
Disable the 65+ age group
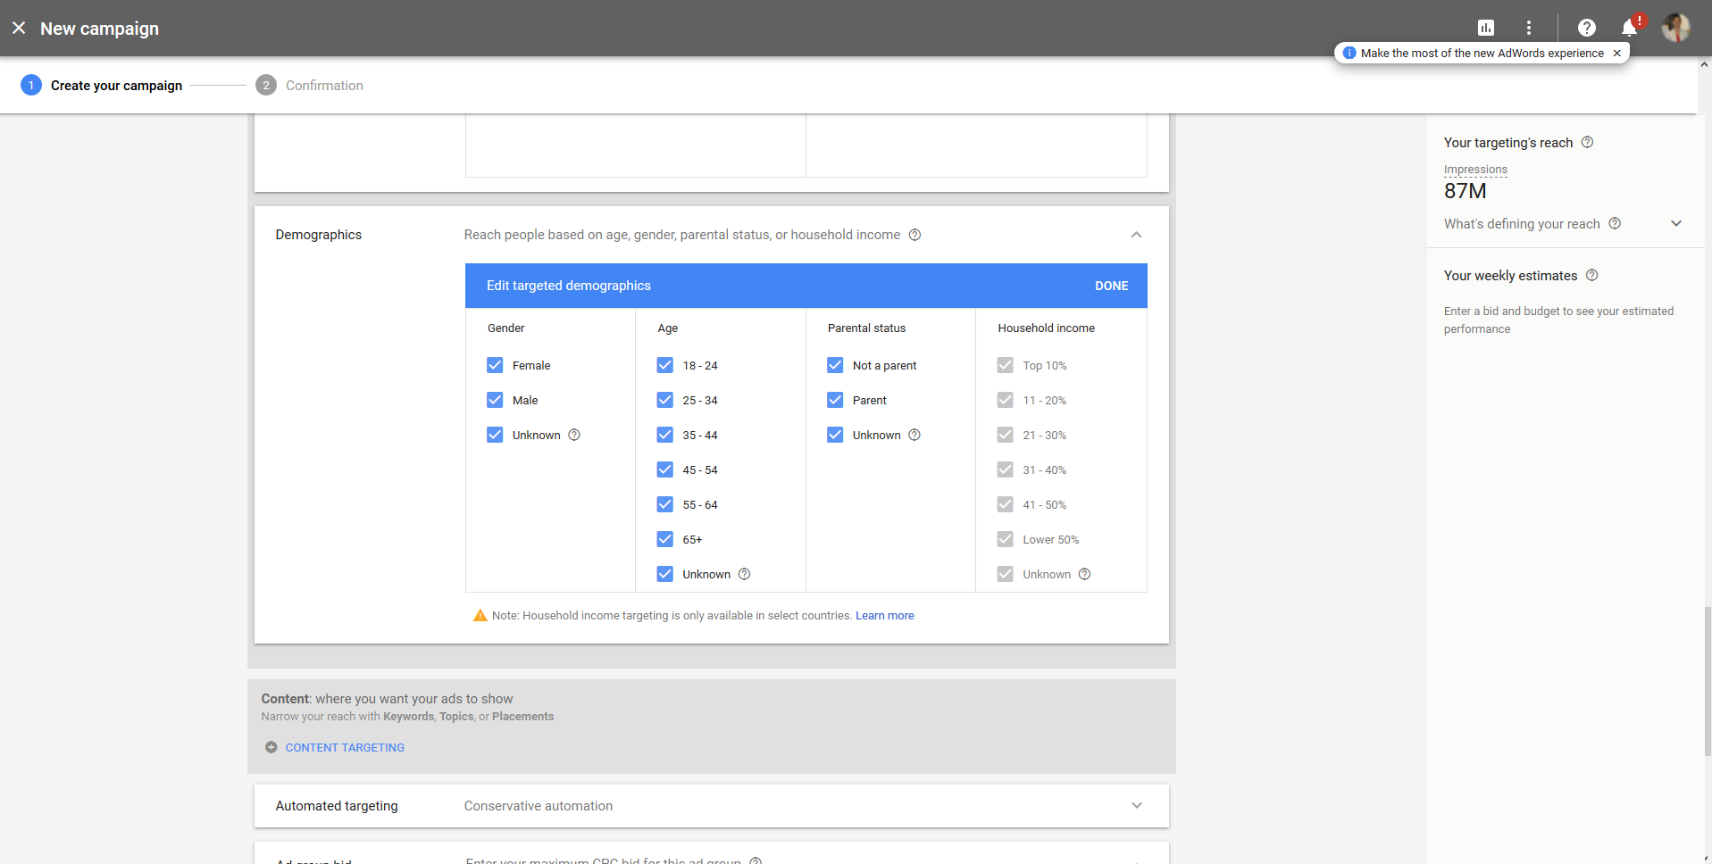pos(664,539)
